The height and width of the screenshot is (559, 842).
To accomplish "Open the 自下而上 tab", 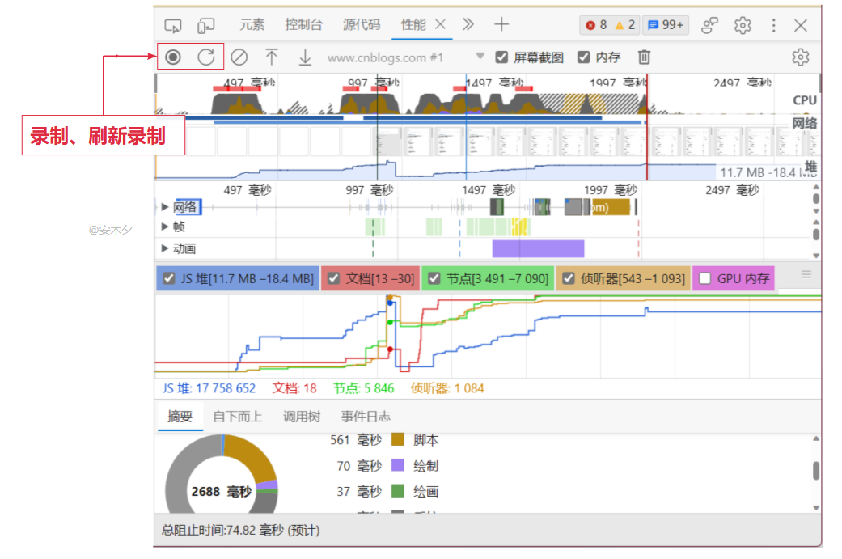I will click(x=237, y=417).
